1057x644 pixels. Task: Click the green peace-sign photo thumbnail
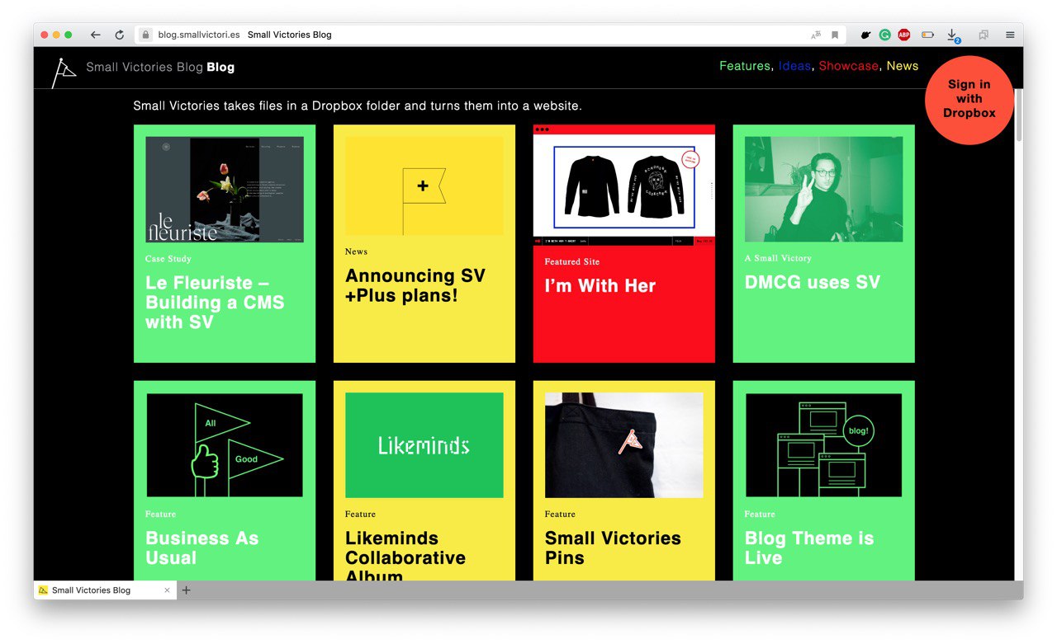(824, 190)
